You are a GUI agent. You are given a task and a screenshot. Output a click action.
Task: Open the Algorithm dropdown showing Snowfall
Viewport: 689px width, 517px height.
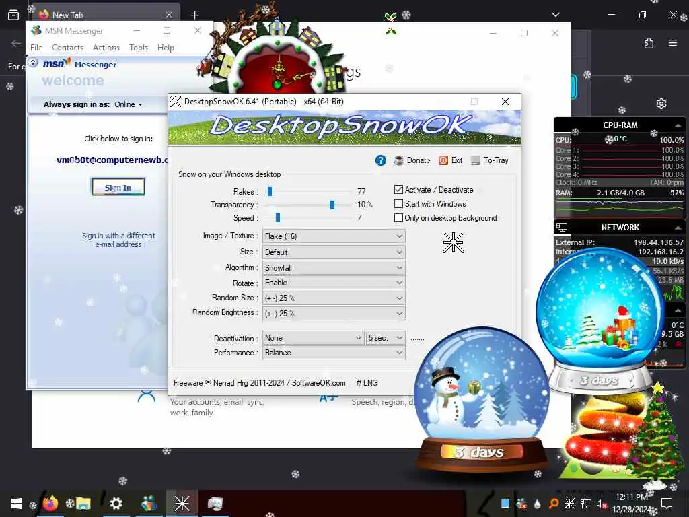coord(334,268)
